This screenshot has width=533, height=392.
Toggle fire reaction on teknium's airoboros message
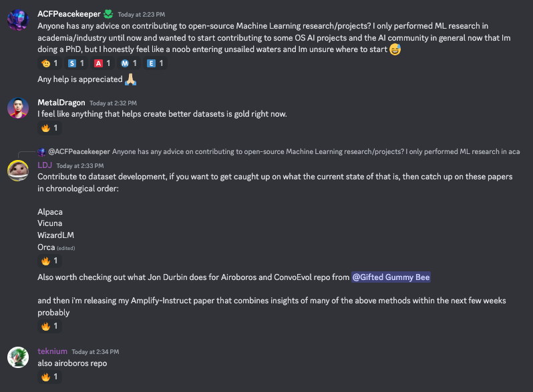coord(49,377)
